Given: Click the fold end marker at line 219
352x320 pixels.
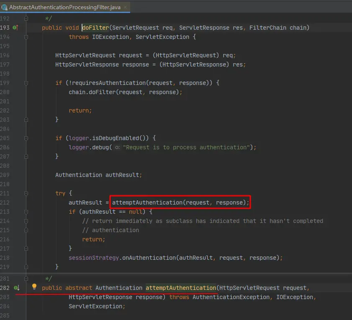Looking at the screenshot, I should coord(26,267).
